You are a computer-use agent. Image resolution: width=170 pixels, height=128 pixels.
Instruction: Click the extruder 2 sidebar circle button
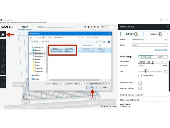click(x=3, y=85)
